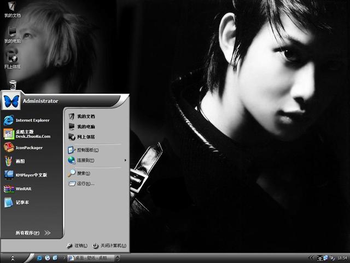Click the globe icon in Quick Launch
Image resolution: width=350 pixels, height=263 pixels.
pyautogui.click(x=48, y=258)
